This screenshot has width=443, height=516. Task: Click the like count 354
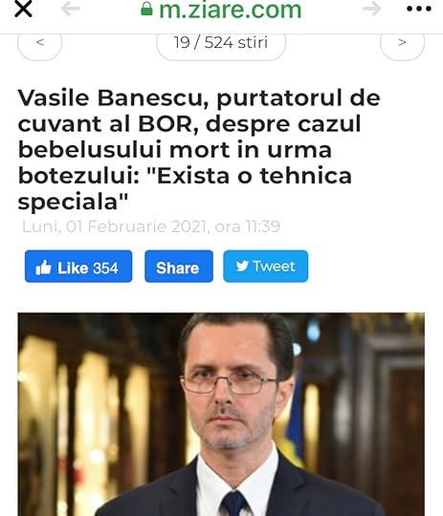[105, 269]
